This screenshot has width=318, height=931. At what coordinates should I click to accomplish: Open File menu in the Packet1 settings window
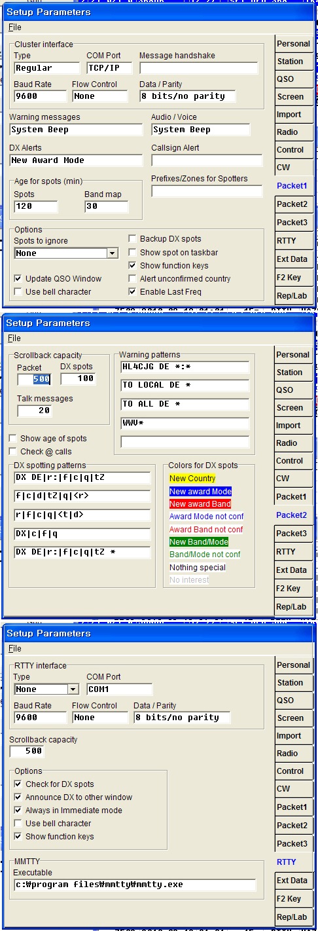click(14, 27)
